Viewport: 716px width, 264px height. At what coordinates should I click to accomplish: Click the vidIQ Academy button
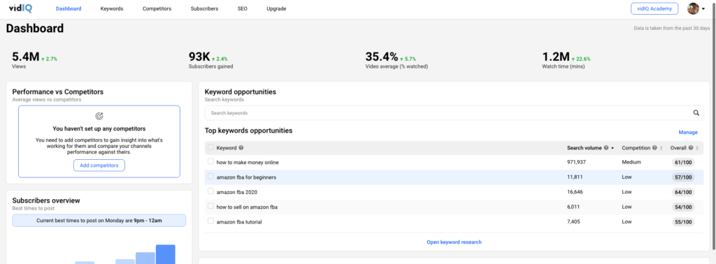tap(654, 8)
